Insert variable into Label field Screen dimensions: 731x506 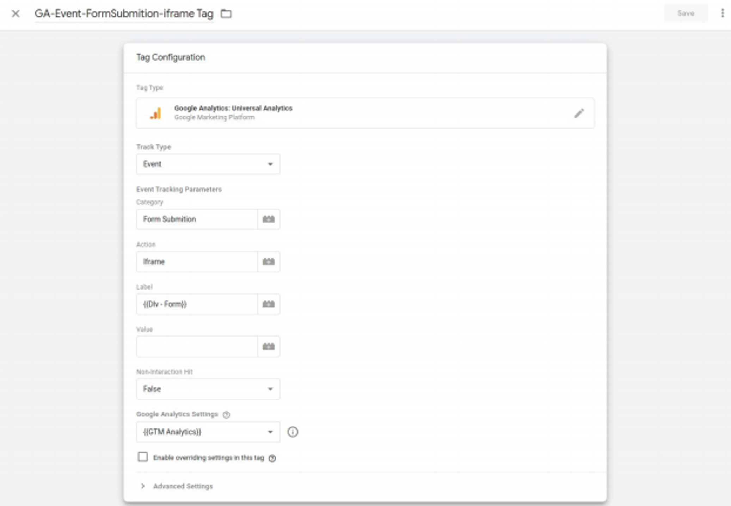click(x=269, y=304)
